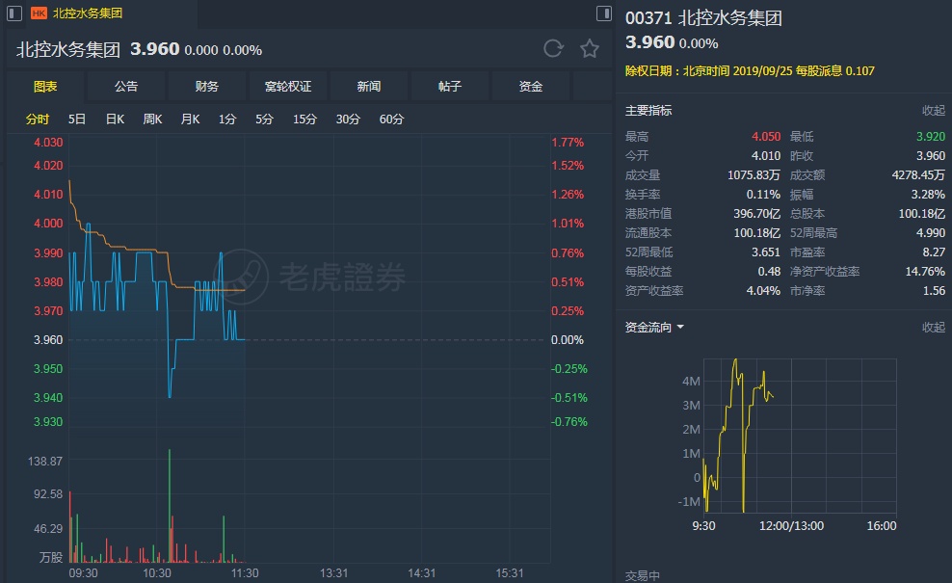
Task: Switch to the 财务 tab
Action: tap(207, 86)
